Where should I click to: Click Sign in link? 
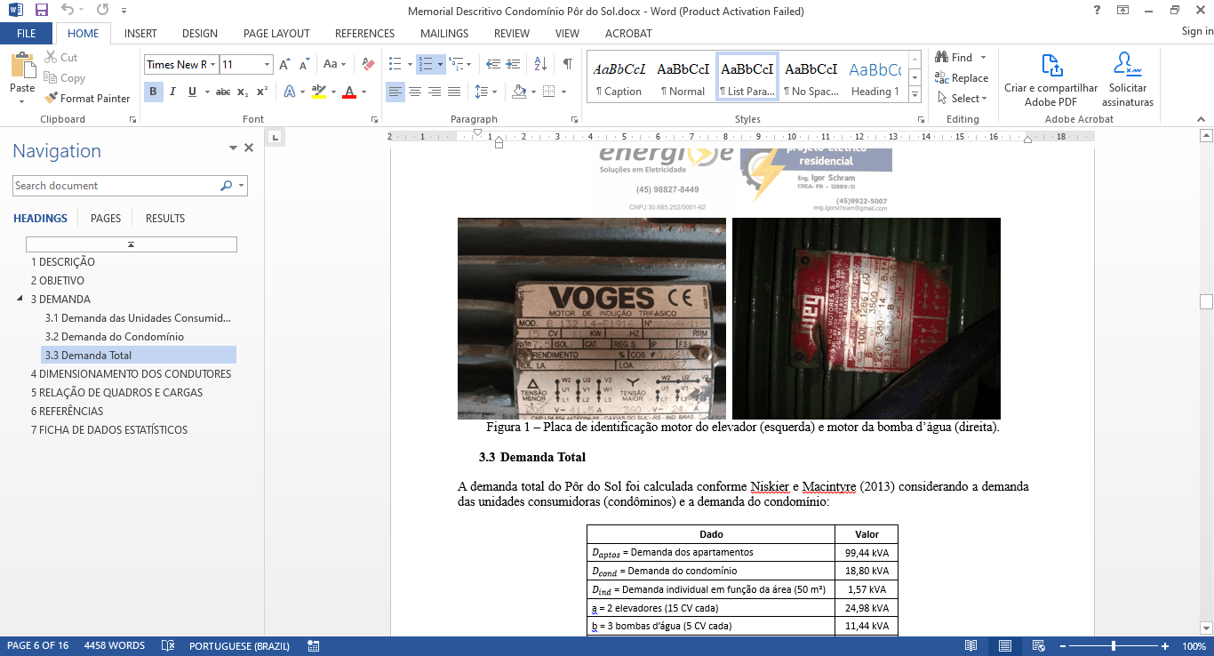click(1197, 31)
